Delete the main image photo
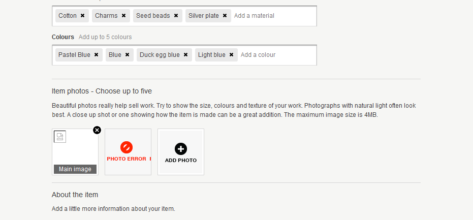This screenshot has width=473, height=220. click(x=97, y=130)
